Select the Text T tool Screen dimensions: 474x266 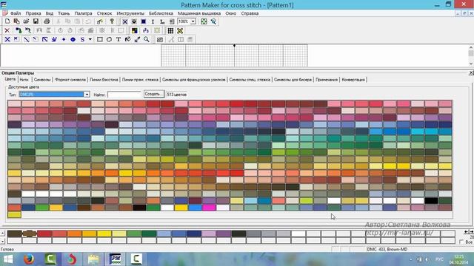pos(118,39)
